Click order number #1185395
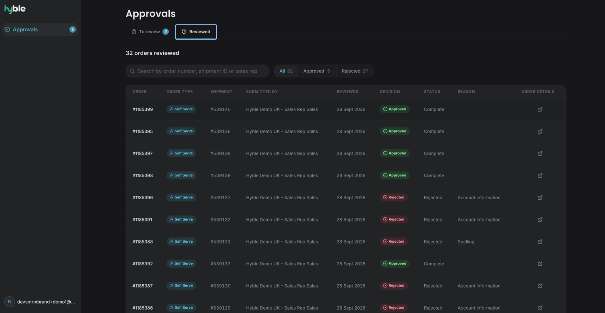 point(143,132)
